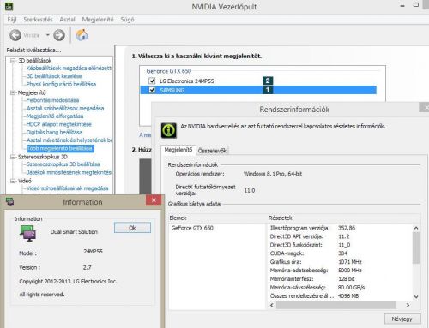Click Direct3D API verziója row

click(x=310, y=236)
